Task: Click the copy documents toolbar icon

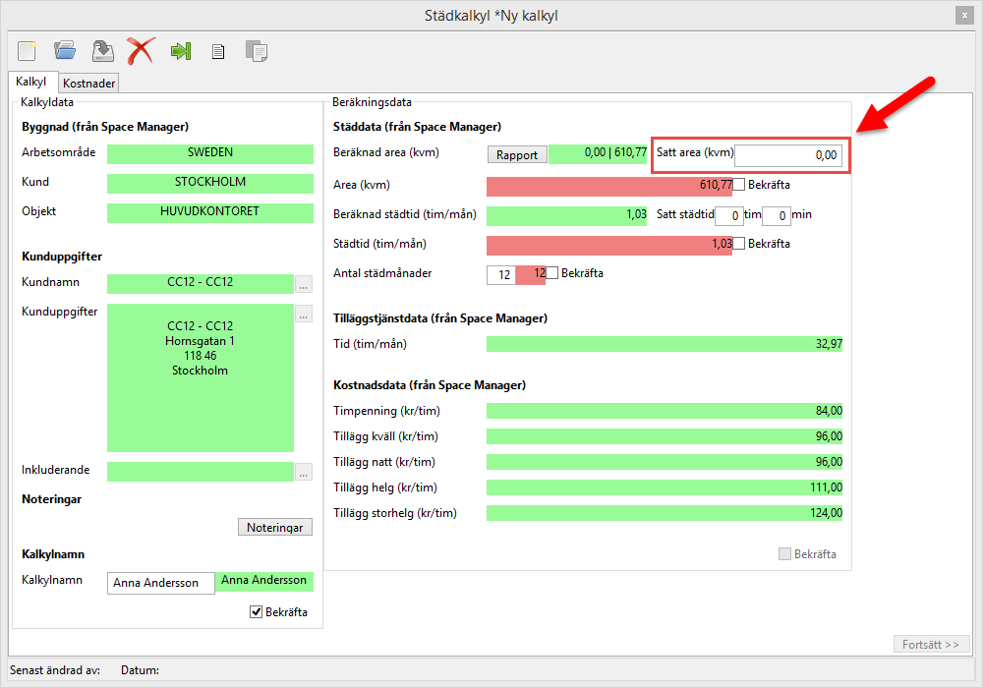Action: (x=256, y=50)
